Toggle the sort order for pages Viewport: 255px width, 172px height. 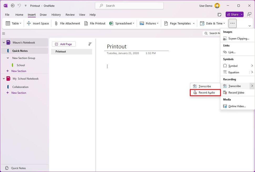tap(90, 44)
